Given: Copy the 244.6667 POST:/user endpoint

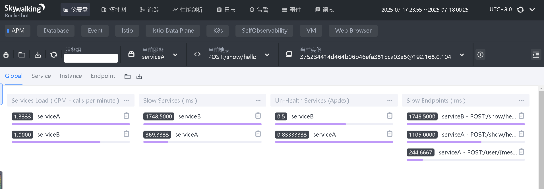Looking at the screenshot, I should [522, 152].
